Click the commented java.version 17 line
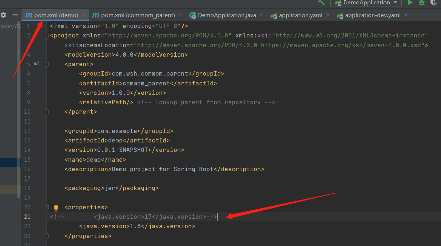The width and height of the screenshot is (441, 246). pos(134,217)
